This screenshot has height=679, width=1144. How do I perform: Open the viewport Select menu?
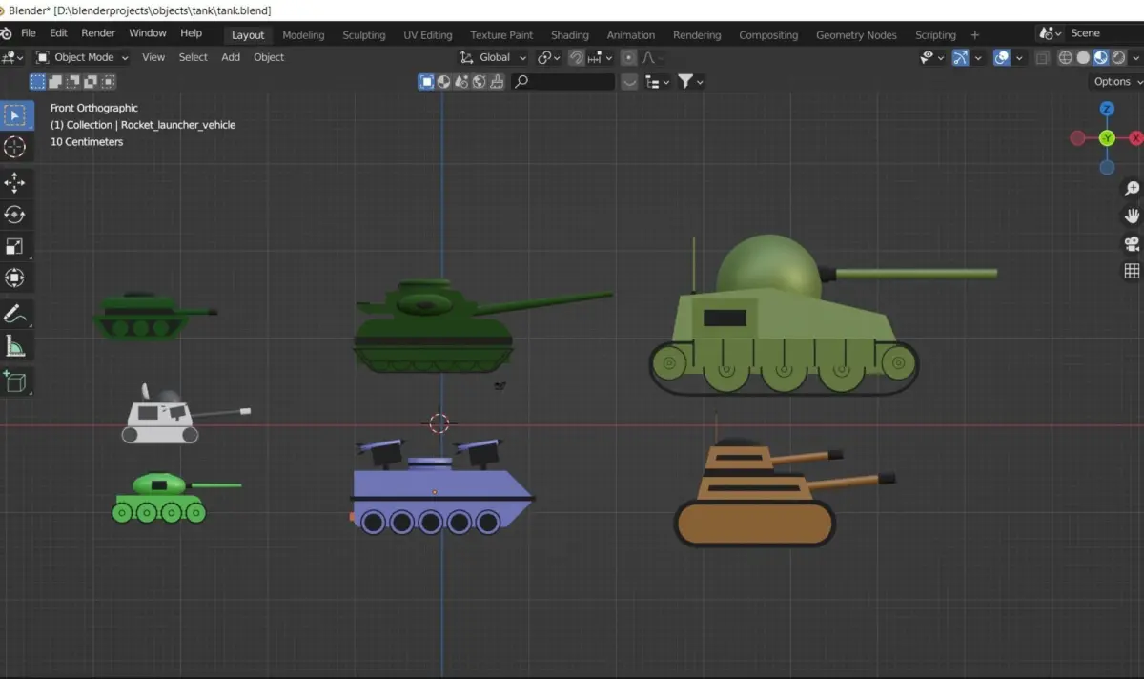click(193, 57)
